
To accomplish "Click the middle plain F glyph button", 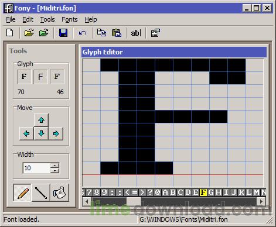I will [x=40, y=77].
